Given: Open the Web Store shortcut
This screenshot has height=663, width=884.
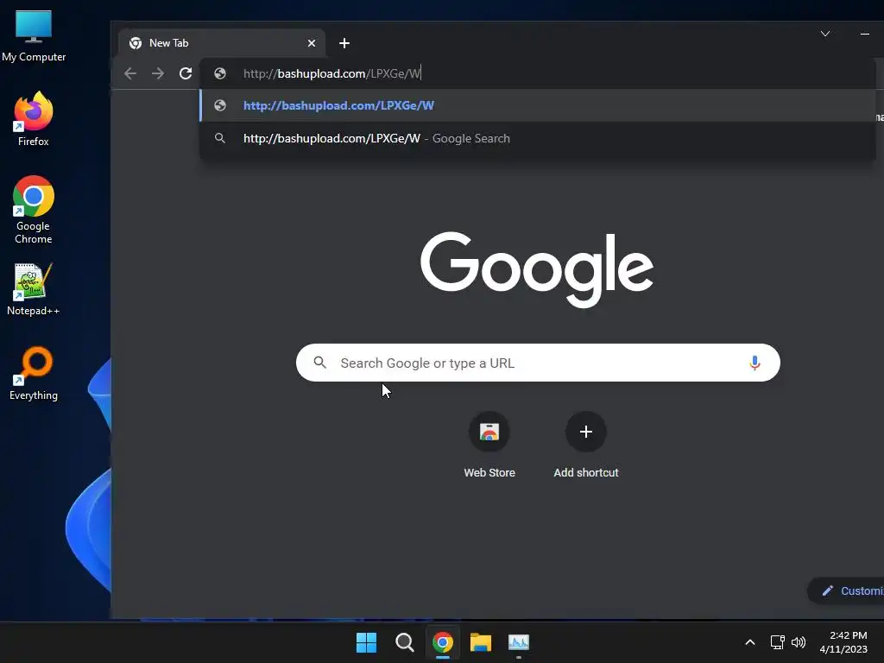Looking at the screenshot, I should pos(489,446).
